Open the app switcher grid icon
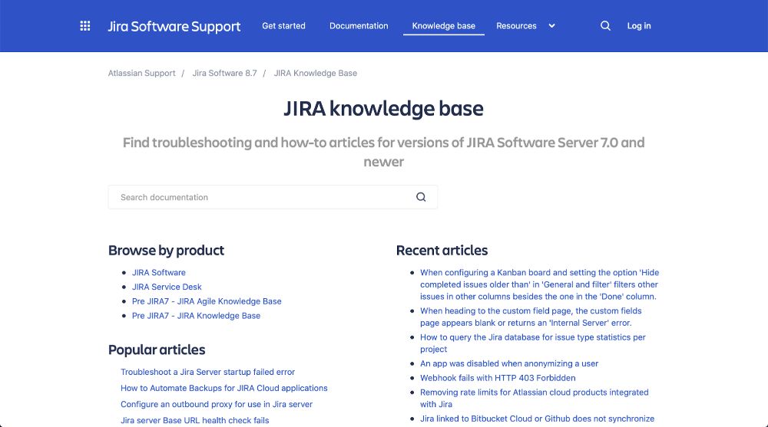768x427 pixels. pos(84,26)
